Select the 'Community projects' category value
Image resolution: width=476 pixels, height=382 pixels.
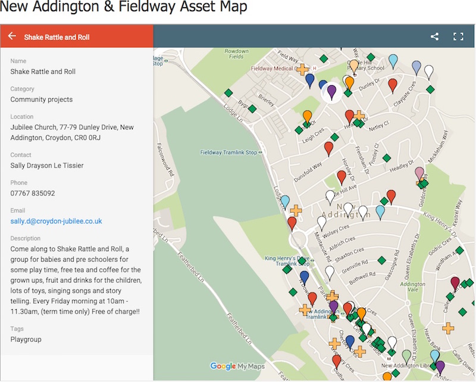click(42, 100)
